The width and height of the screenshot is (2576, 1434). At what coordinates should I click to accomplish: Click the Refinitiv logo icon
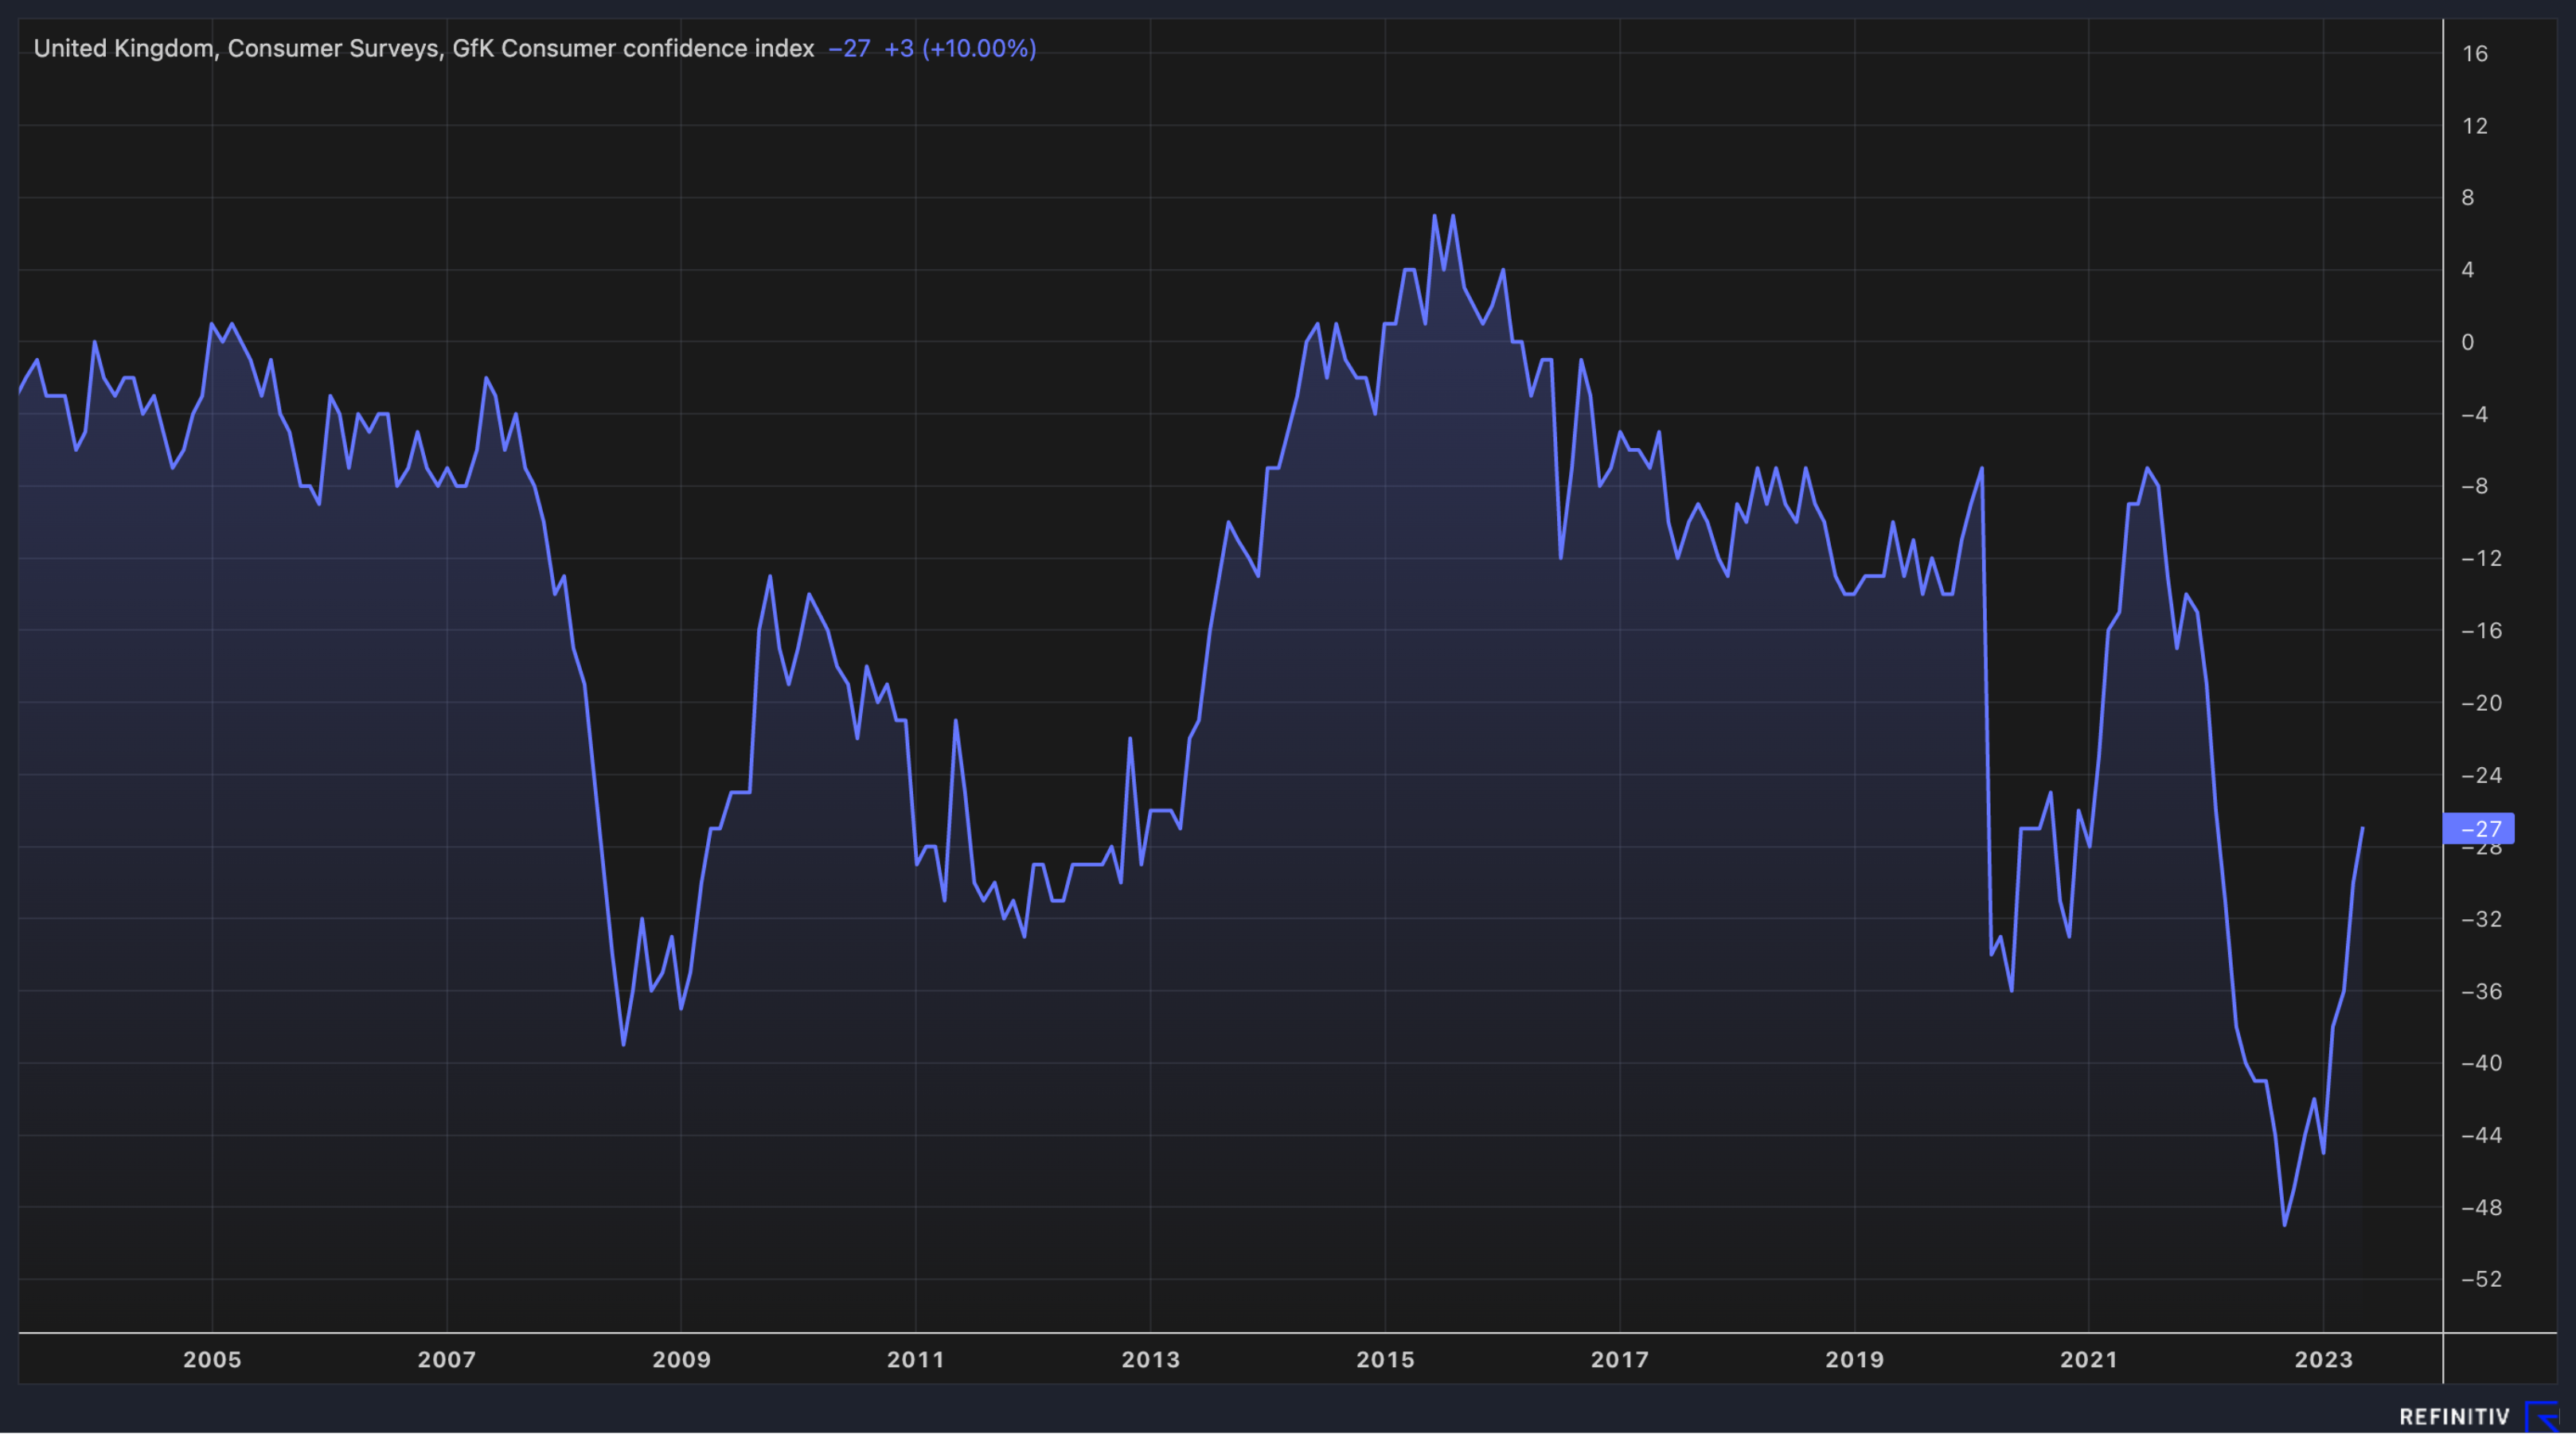[2542, 1417]
